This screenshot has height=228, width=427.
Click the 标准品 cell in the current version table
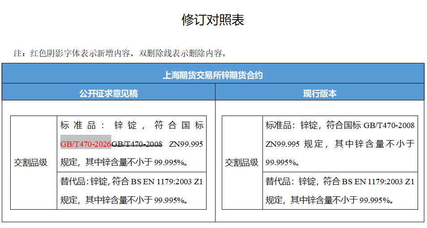coord(340,144)
